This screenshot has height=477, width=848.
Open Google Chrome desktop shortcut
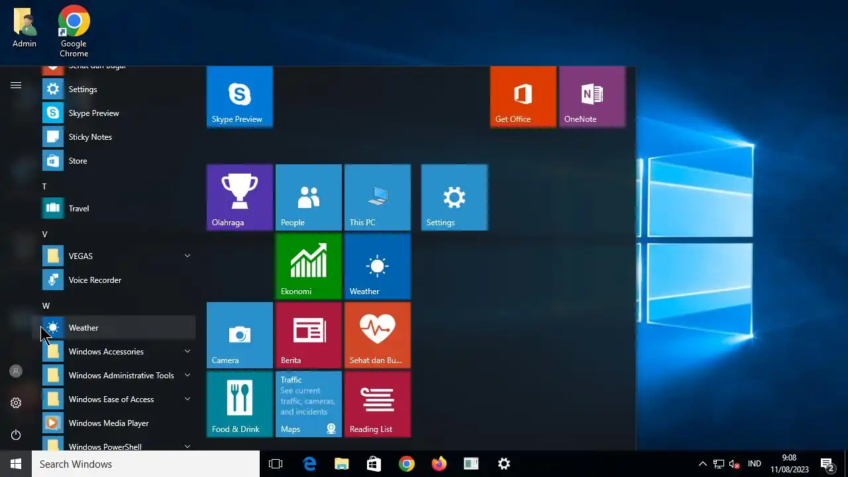[x=74, y=31]
